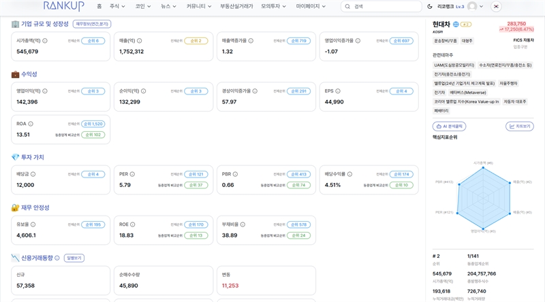The width and height of the screenshot is (545, 302).
Task: Click the AI 분석글릭 button
Action: tap(449, 126)
